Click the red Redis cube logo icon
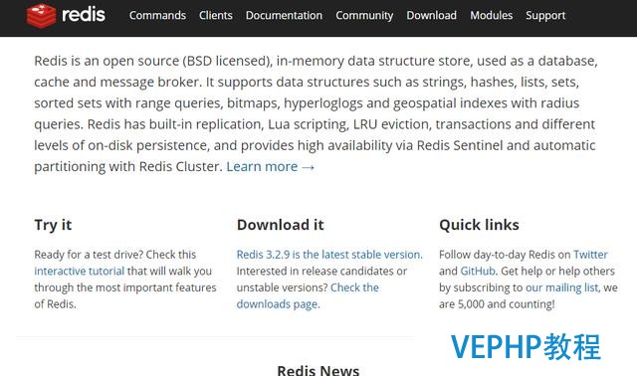 pos(41,16)
